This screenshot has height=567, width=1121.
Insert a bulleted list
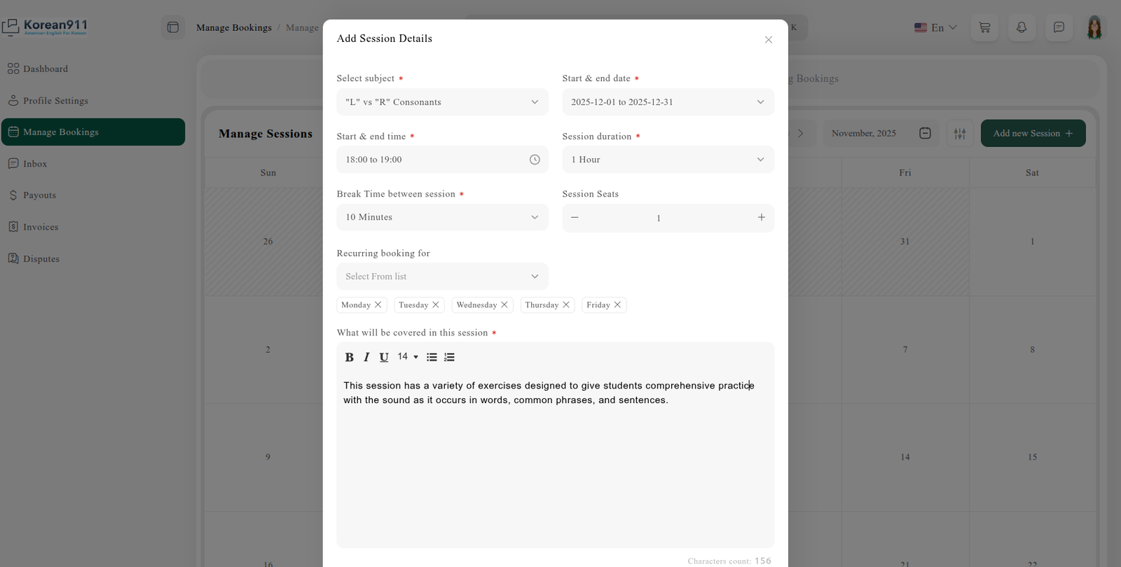(x=432, y=357)
